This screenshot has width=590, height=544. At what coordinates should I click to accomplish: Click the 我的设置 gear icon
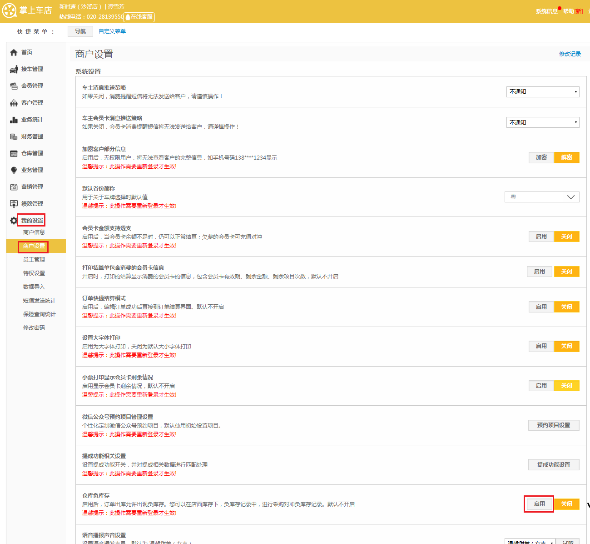14,221
